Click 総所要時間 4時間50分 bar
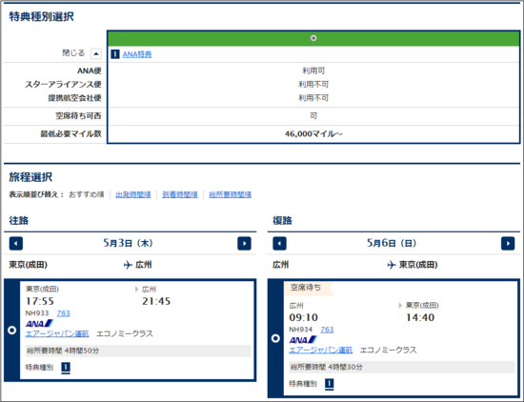 138,351
